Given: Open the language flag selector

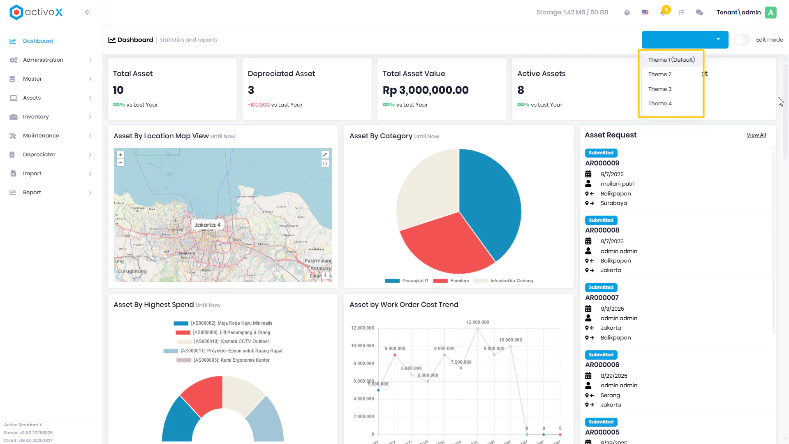Looking at the screenshot, I should [646, 12].
